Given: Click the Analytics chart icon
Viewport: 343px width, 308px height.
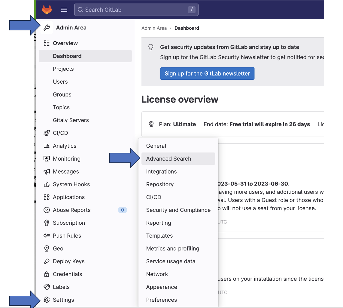Looking at the screenshot, I should click(47, 146).
